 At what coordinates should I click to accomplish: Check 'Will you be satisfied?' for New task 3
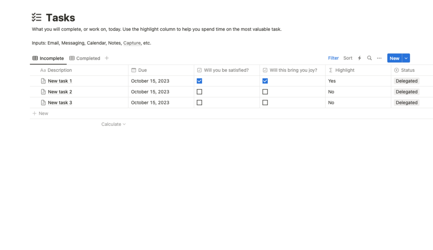pos(199,102)
